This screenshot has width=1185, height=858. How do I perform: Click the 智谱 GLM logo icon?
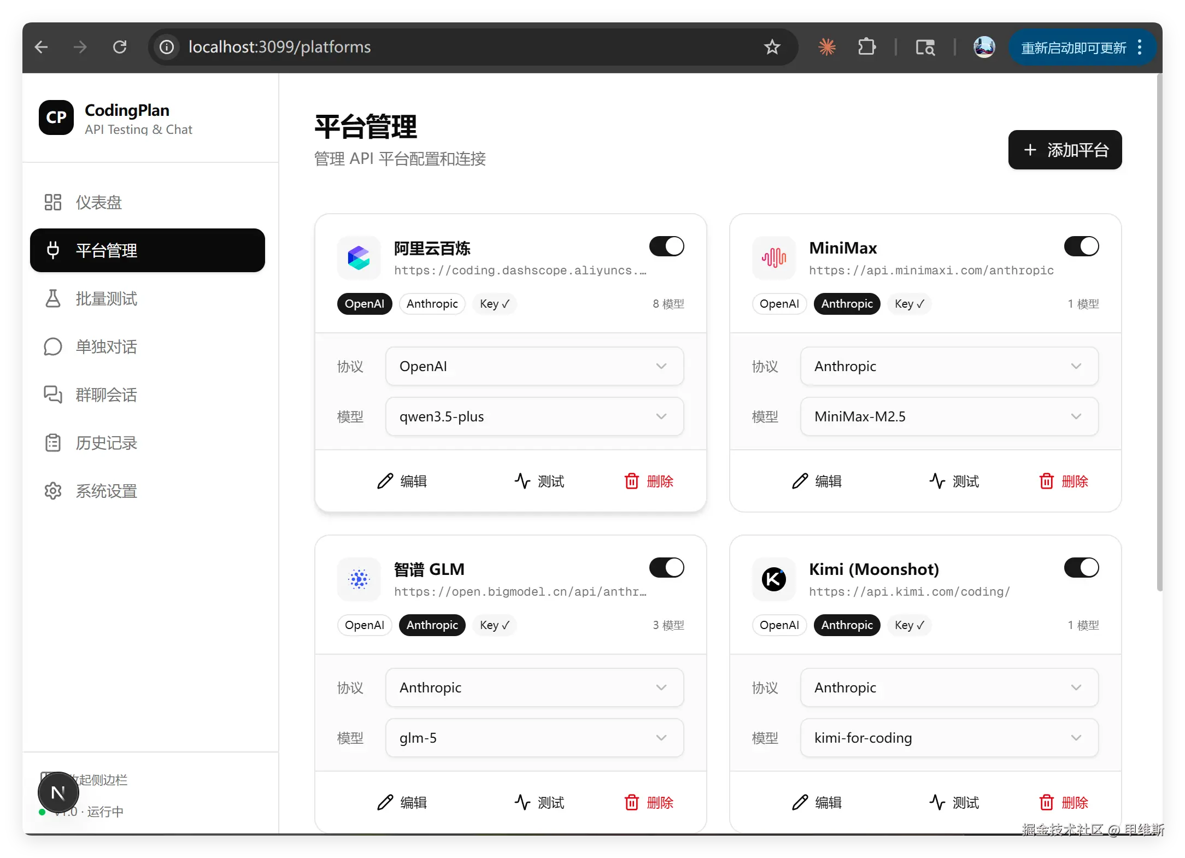[359, 579]
